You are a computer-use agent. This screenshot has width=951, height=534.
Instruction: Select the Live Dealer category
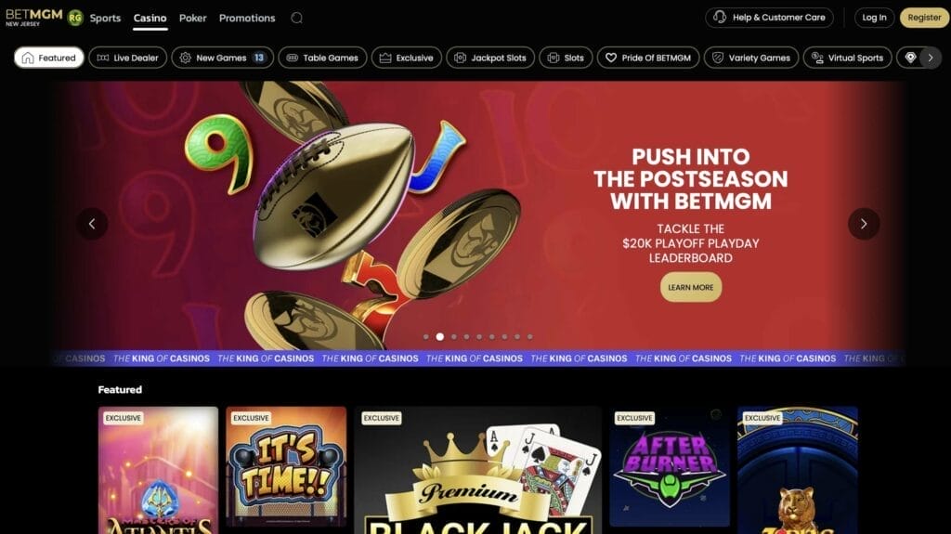(x=128, y=58)
